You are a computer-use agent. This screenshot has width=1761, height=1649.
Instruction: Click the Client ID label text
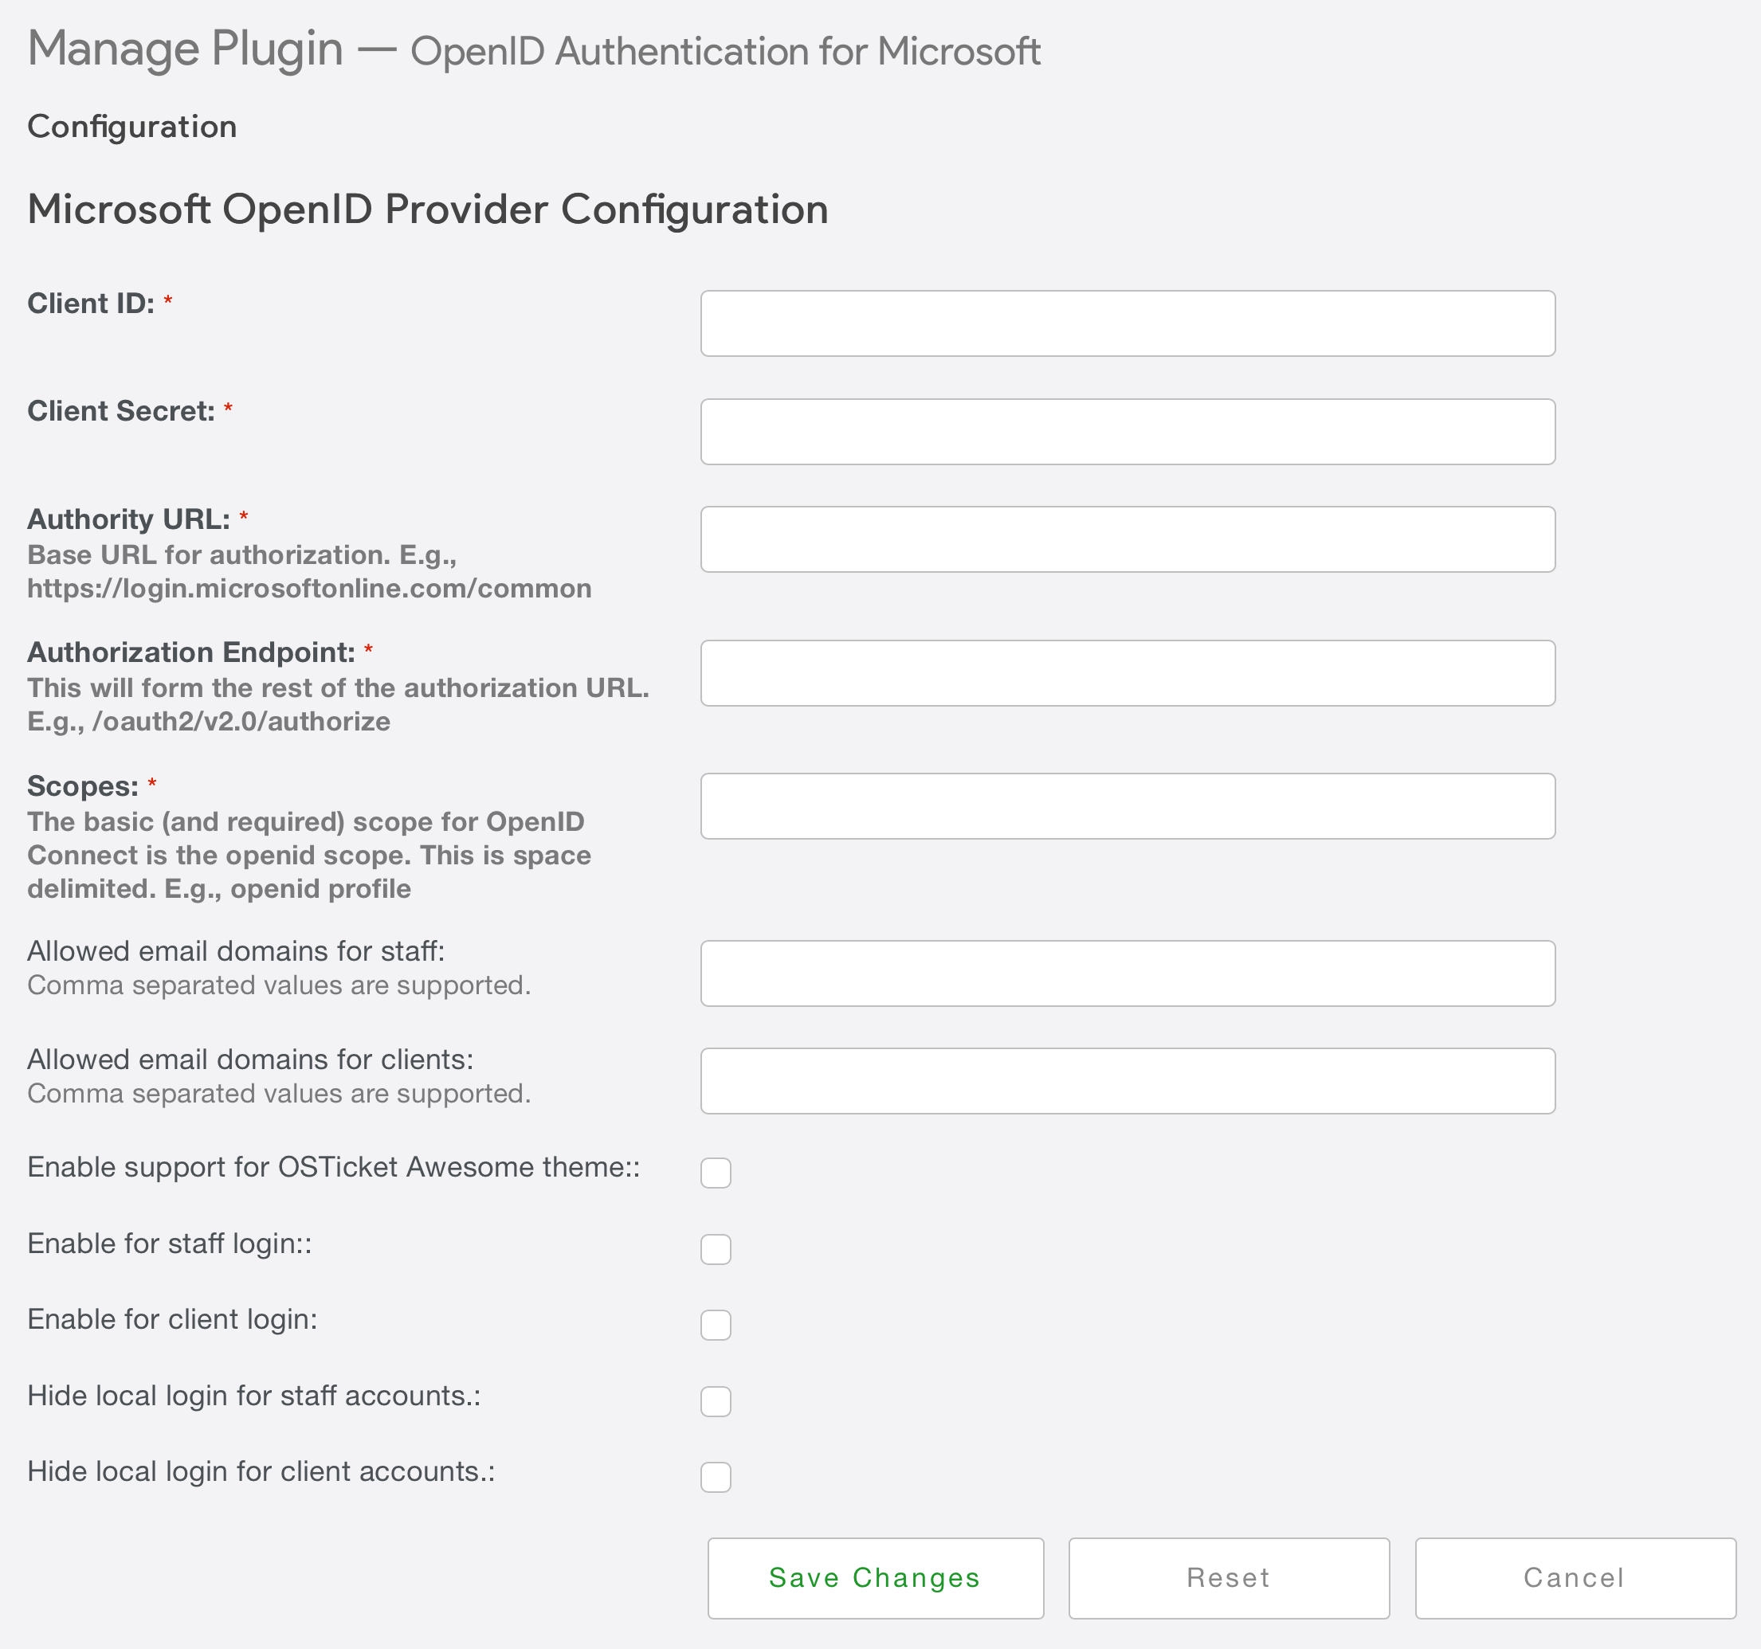90,304
